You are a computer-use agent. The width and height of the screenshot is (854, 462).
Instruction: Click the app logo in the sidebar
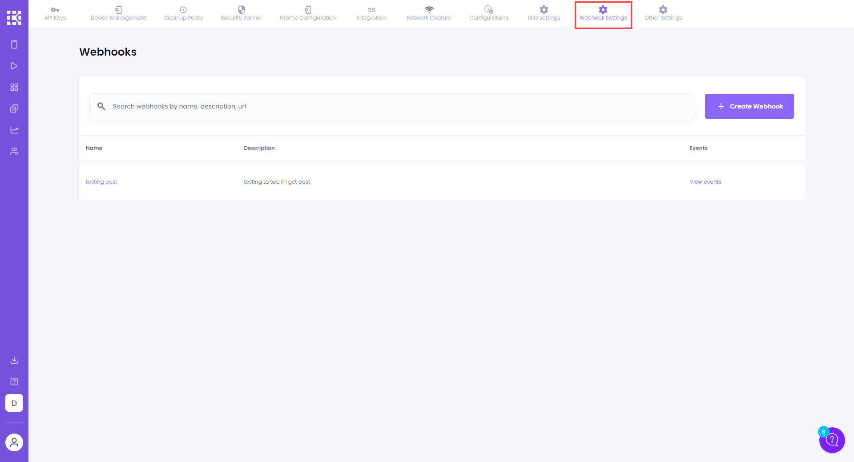pyautogui.click(x=14, y=18)
